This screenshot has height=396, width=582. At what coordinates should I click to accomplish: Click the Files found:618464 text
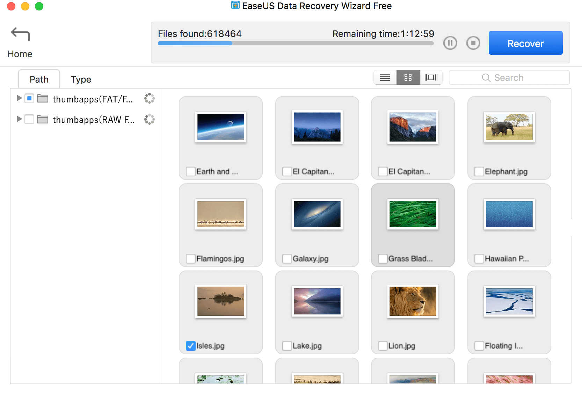[200, 34]
